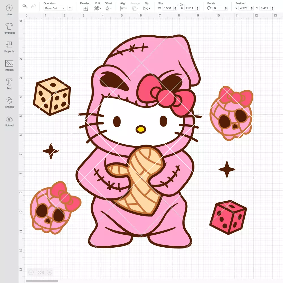Image resolution: width=283 pixels, height=283 pixels.
Task: Click the rotate angle field
Action: click(x=218, y=8)
